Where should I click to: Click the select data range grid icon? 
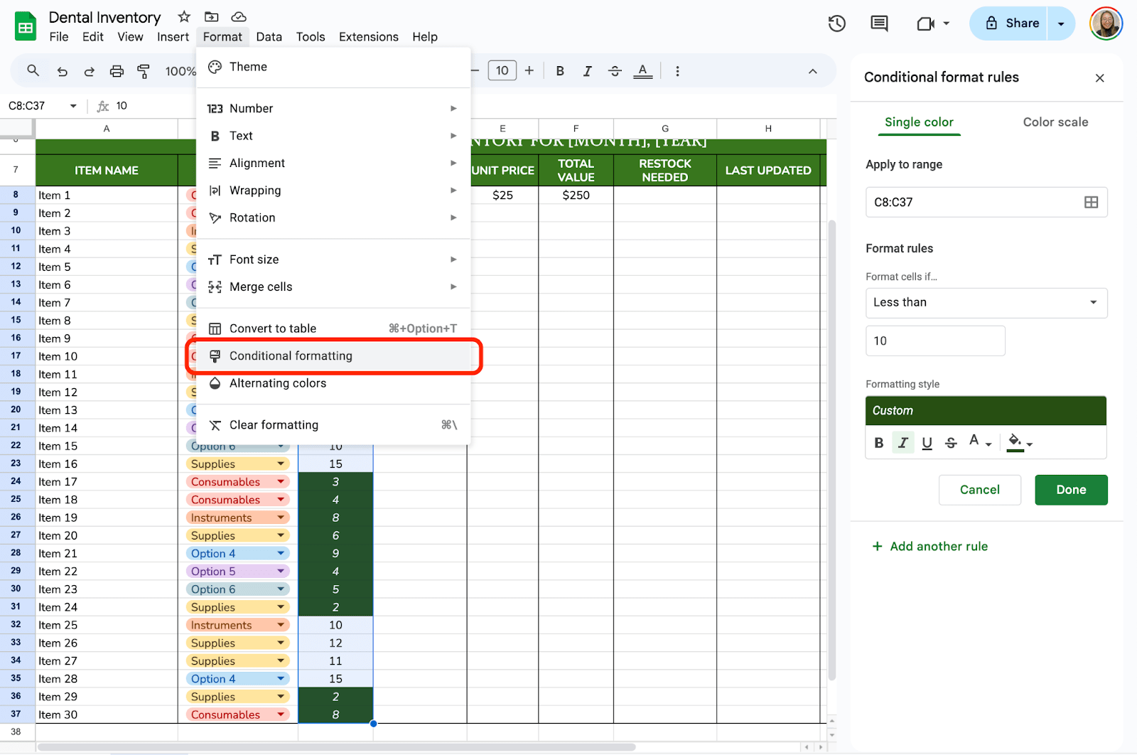tap(1090, 202)
